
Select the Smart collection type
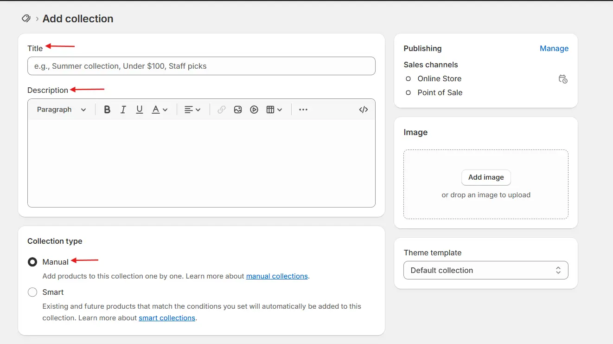(32, 292)
